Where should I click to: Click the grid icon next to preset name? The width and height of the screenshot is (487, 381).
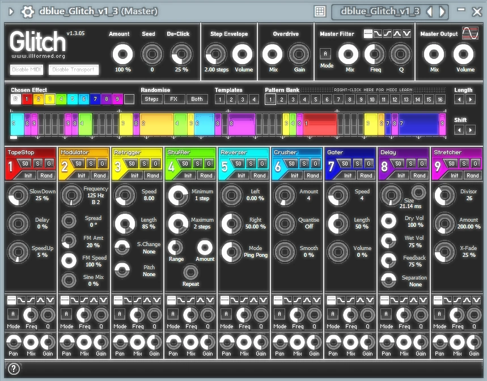pos(320,11)
